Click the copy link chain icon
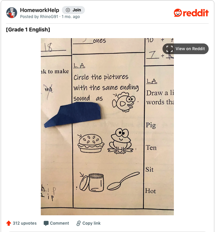 coord(79,223)
